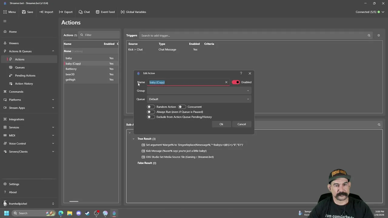Expand the Platforms section
The image size is (388, 218).
tap(29, 100)
